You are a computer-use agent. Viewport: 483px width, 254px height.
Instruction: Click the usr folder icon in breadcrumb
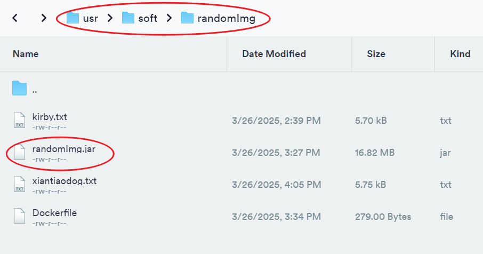[73, 18]
